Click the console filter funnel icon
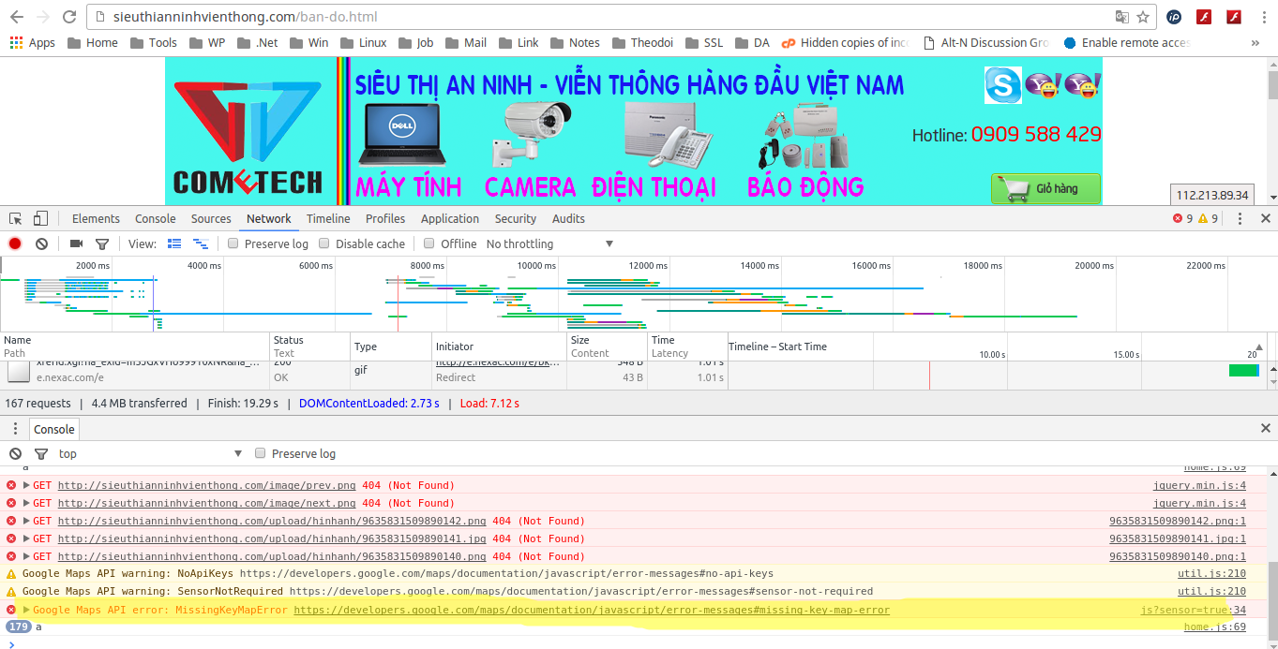The width and height of the screenshot is (1278, 649). point(41,453)
